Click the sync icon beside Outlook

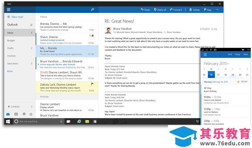(31, 25)
